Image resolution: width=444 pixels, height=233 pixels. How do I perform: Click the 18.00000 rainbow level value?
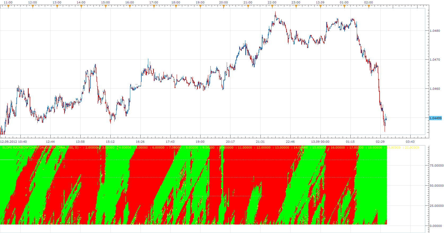pyautogui.click(x=375, y=147)
